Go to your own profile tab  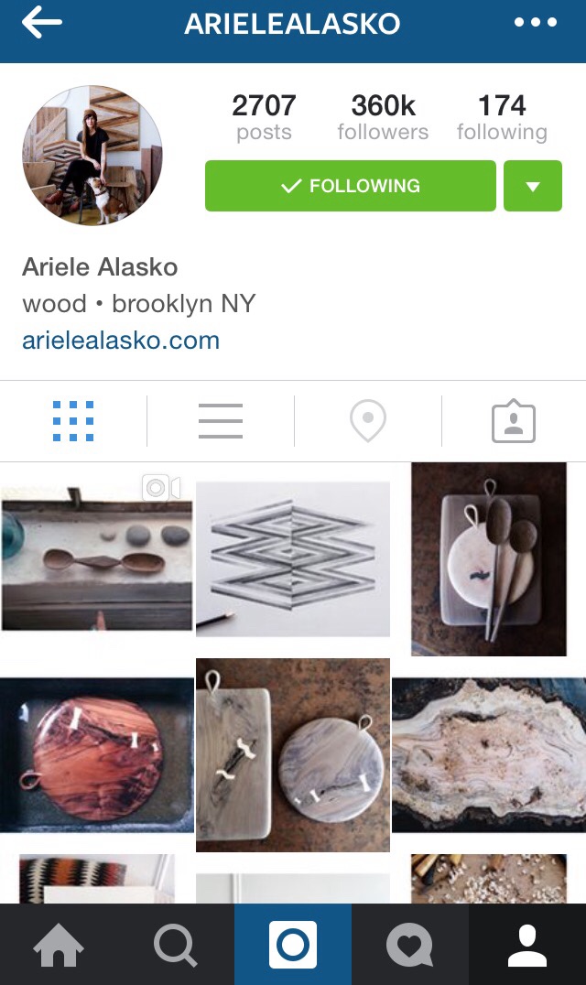(527, 944)
